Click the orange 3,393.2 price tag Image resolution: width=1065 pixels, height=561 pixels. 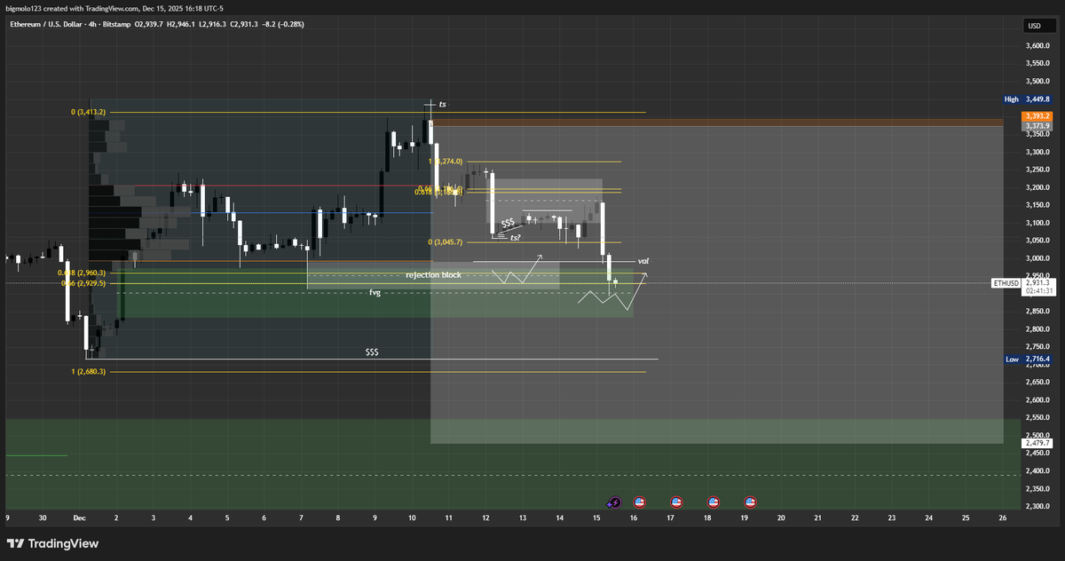(x=1037, y=116)
